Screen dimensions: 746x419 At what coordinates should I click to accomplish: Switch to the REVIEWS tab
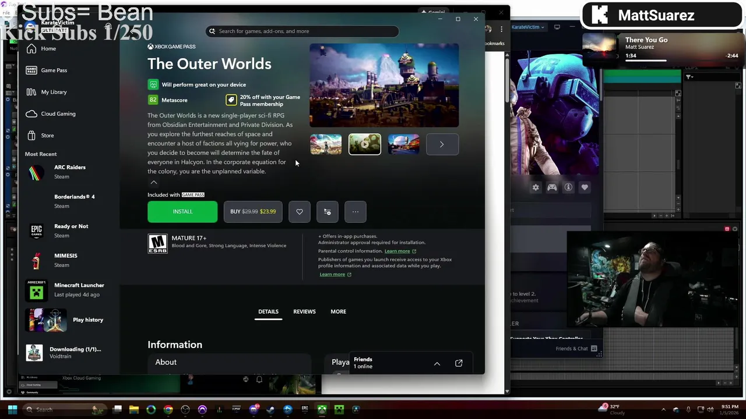click(304, 312)
